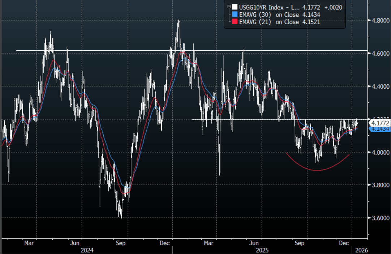Click the 4.8000 y-axis label

(379, 21)
